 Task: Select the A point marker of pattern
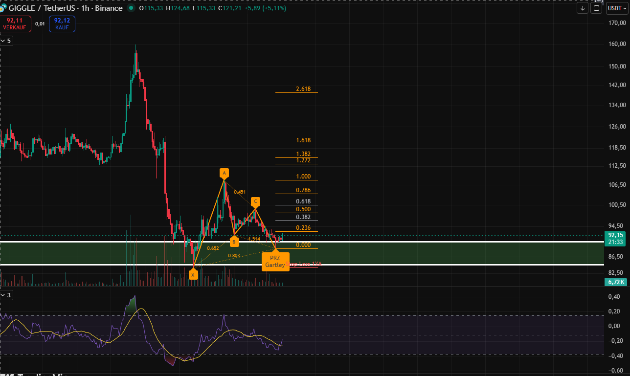coord(224,173)
